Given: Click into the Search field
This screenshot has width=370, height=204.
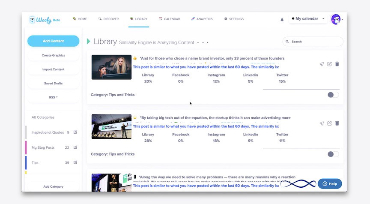Looking at the screenshot, I should tap(313, 42).
